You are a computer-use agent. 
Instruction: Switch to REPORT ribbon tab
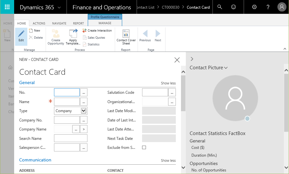(78, 23)
